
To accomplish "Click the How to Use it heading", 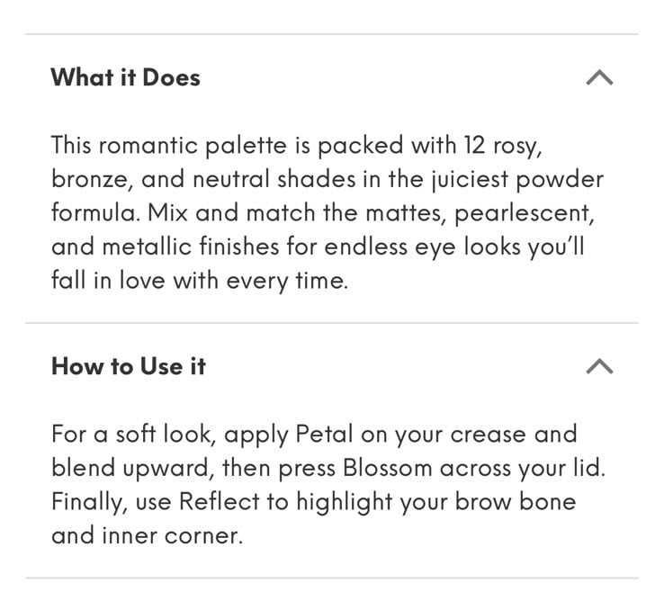I will click(129, 366).
